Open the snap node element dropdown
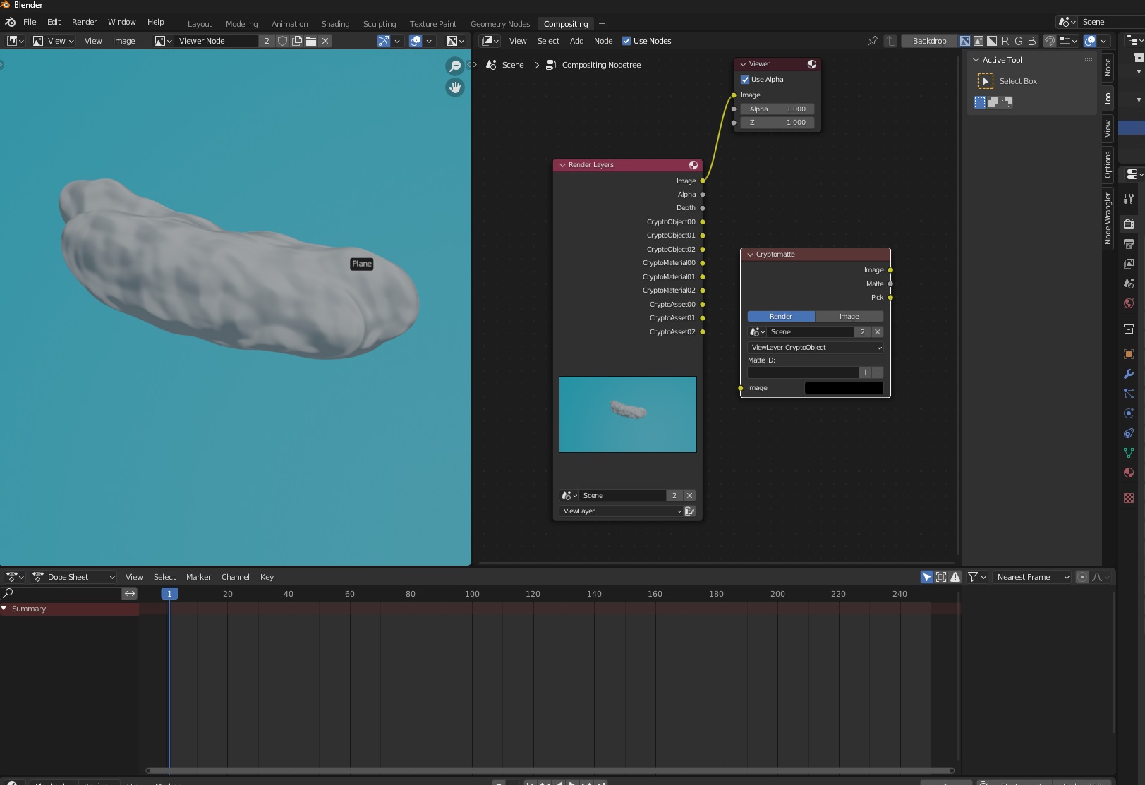Screen dimensions: 1145x785 [x=1070, y=41]
